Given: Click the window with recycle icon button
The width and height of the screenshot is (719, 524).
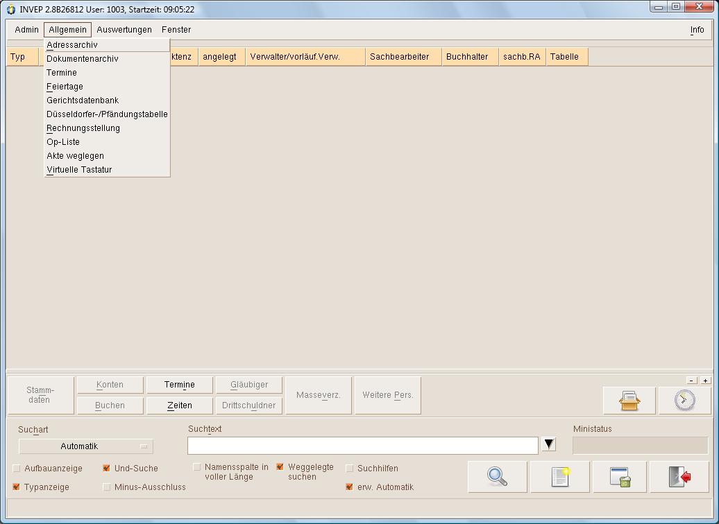Looking at the screenshot, I should coord(620,477).
